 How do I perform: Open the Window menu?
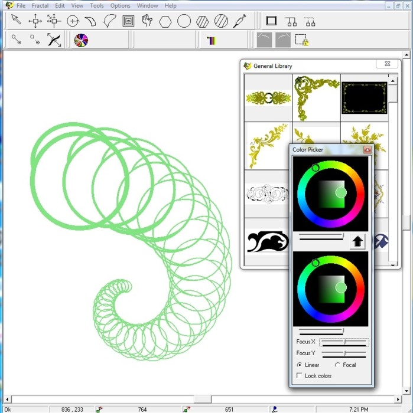tap(148, 5)
